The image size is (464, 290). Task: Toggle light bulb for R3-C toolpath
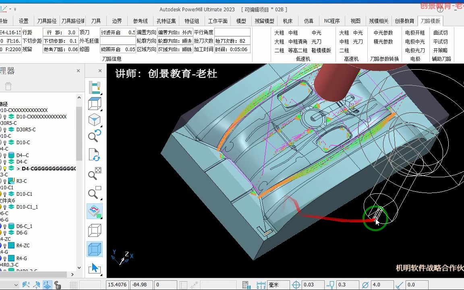tap(5, 181)
